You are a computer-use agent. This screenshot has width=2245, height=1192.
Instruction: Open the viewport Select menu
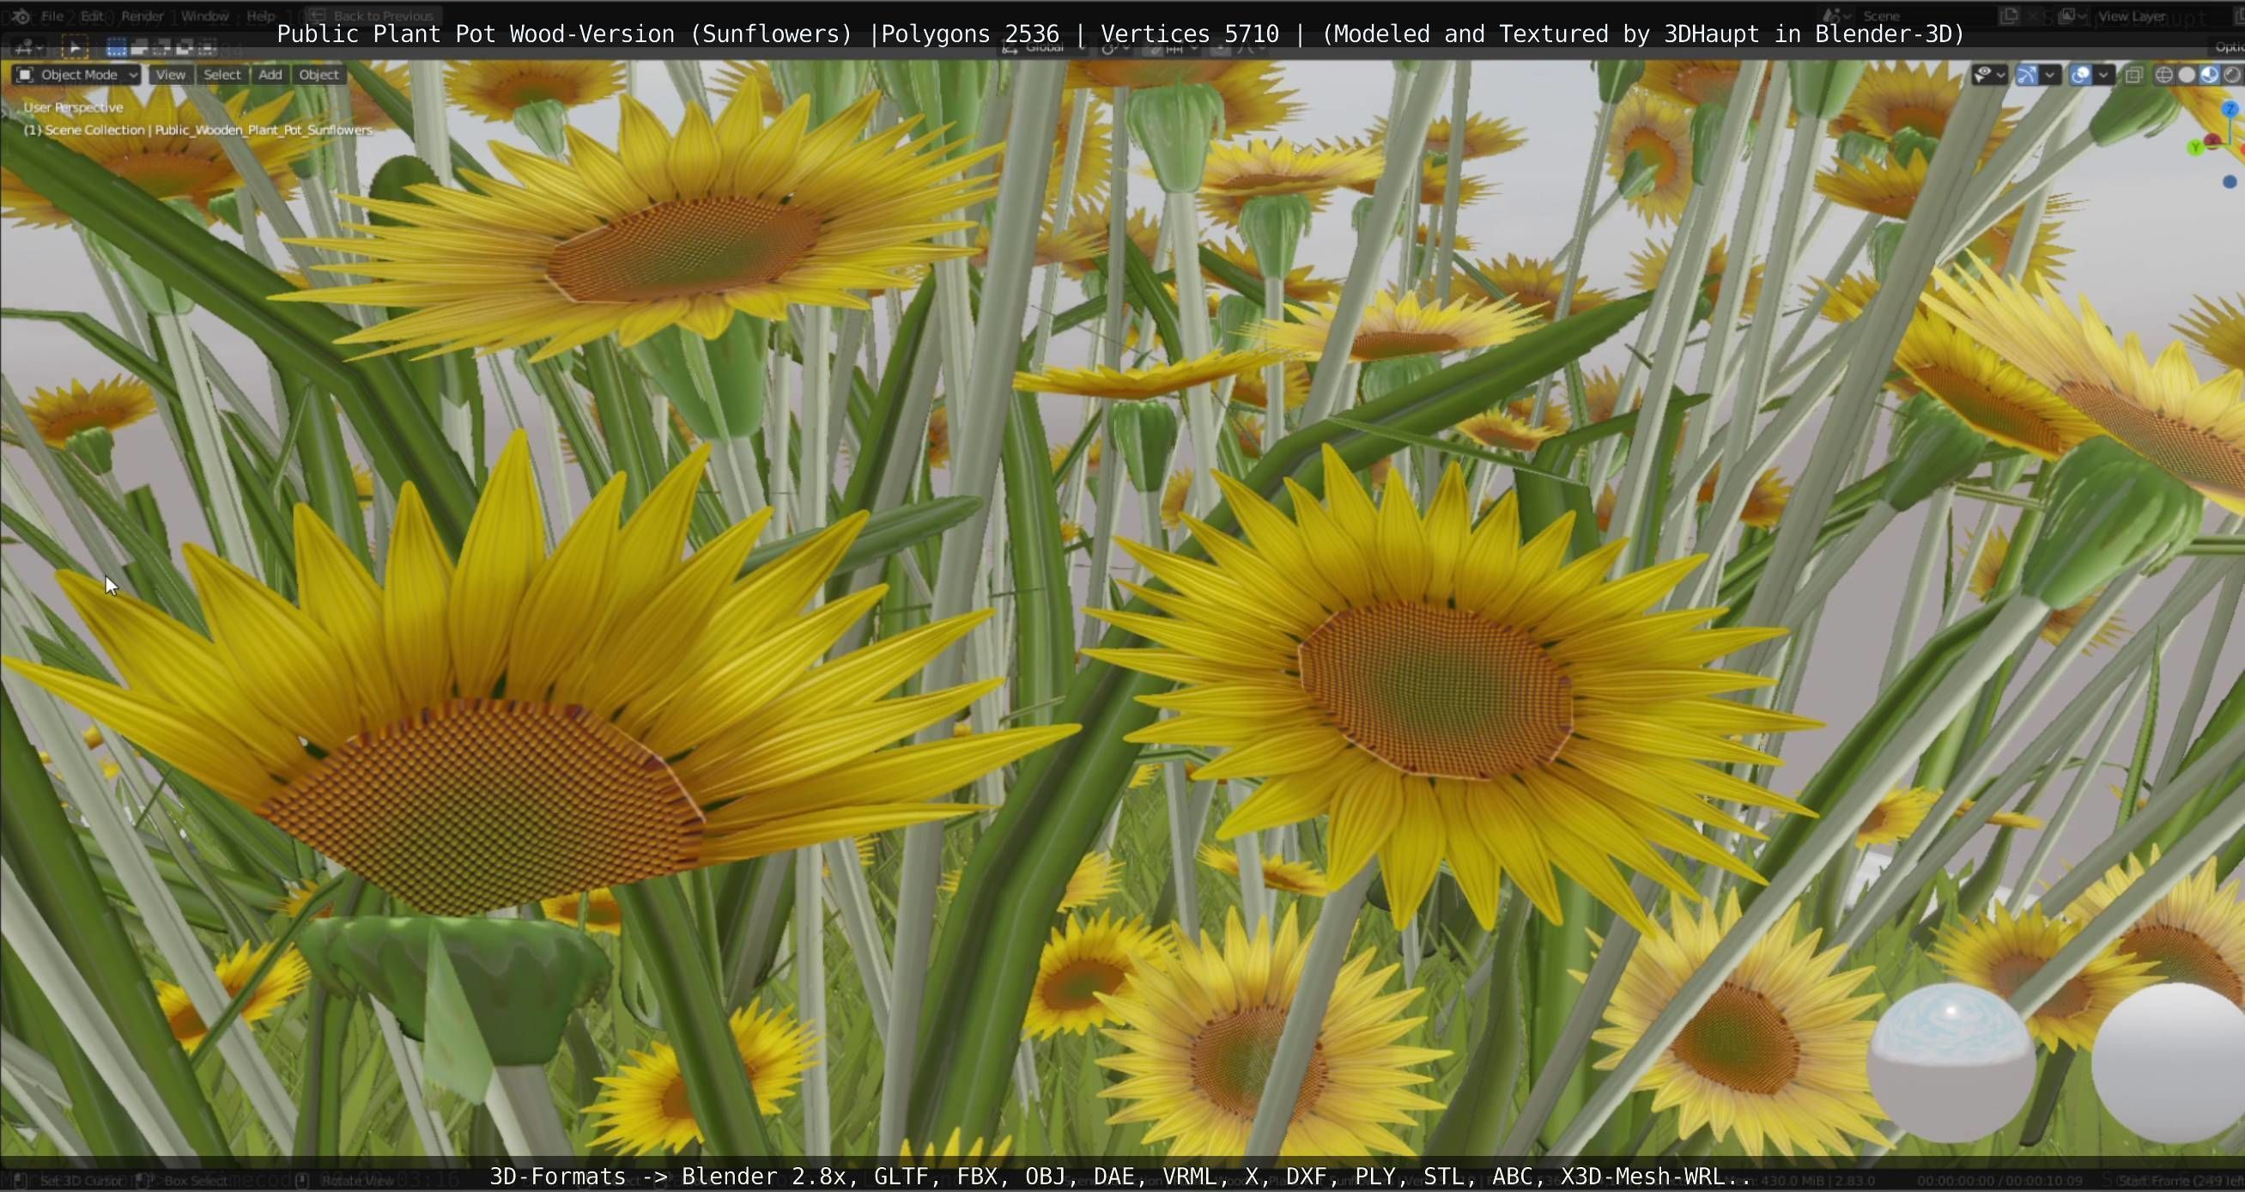[x=221, y=75]
